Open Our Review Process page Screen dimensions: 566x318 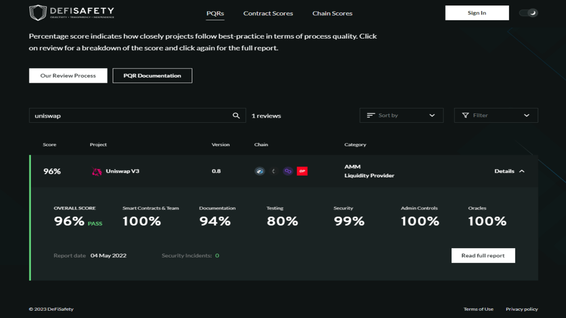coord(68,76)
